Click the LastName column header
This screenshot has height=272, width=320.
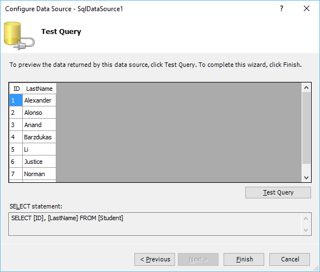tap(39, 89)
